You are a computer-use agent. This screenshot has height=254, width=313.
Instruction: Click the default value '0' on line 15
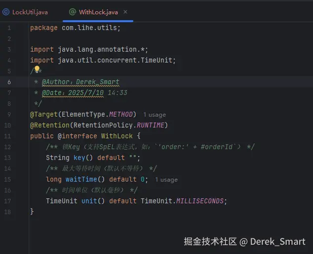(143, 179)
